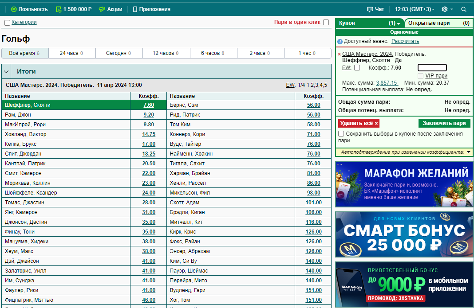Check Сохранить выборы в купоне option

[x=341, y=133]
